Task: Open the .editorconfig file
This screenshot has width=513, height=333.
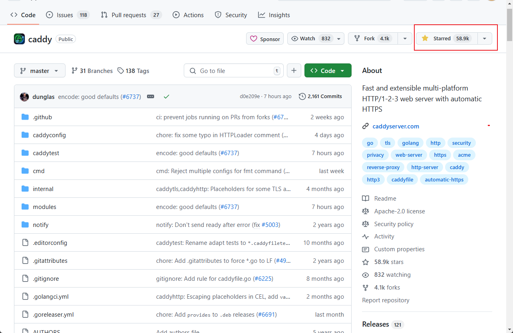Action: click(50, 243)
